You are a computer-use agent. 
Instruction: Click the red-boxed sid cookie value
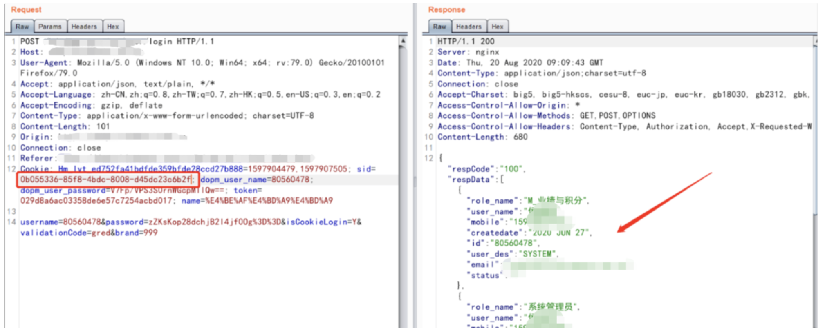point(106,180)
